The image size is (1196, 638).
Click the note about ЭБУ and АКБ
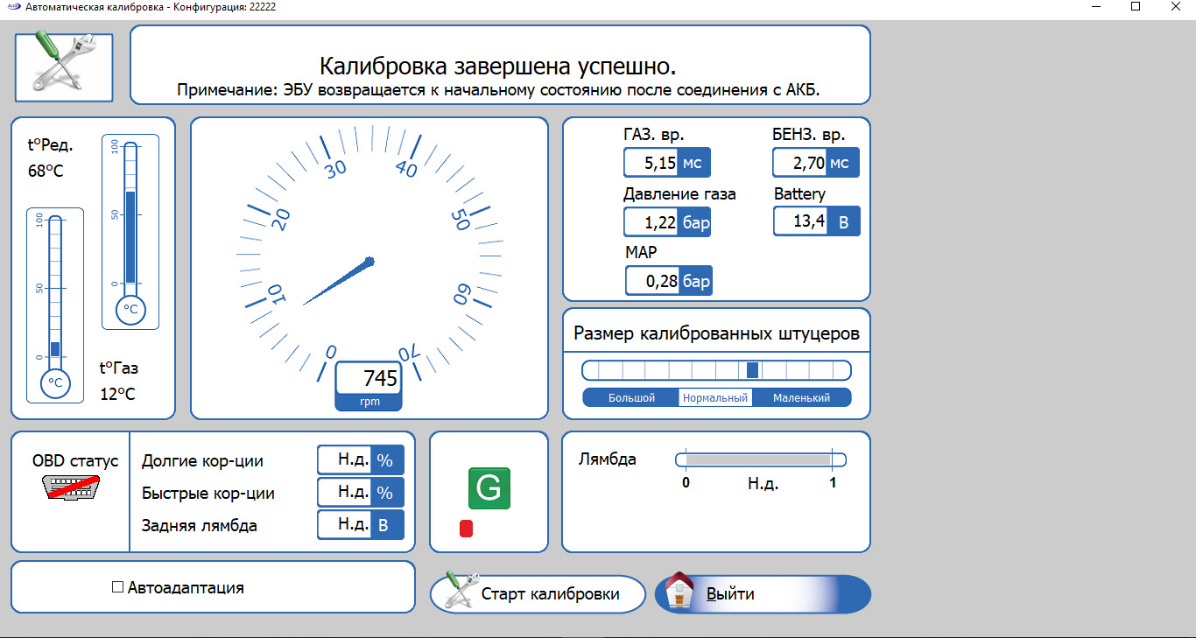click(x=498, y=89)
